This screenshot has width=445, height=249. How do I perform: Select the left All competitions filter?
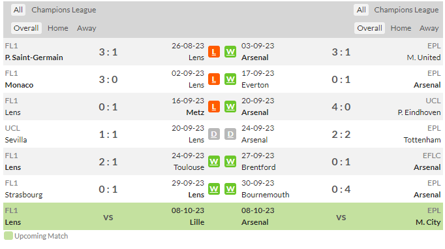click(x=18, y=10)
